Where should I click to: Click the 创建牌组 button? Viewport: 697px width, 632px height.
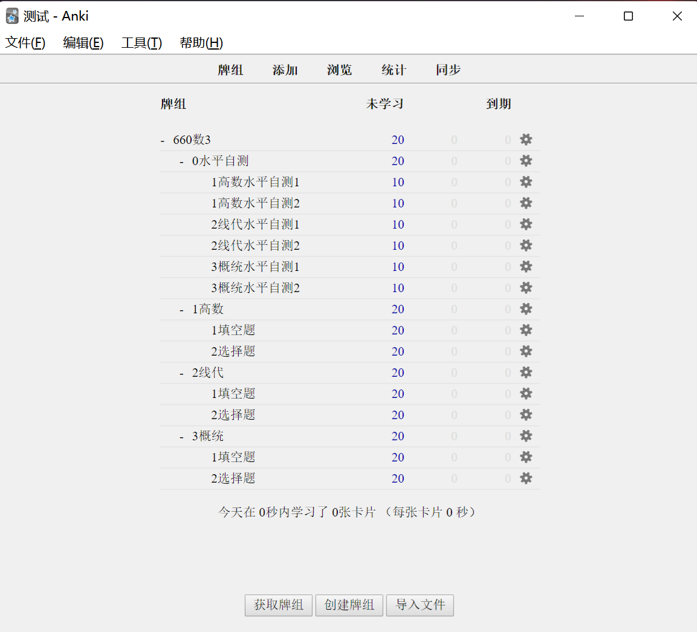pos(349,605)
